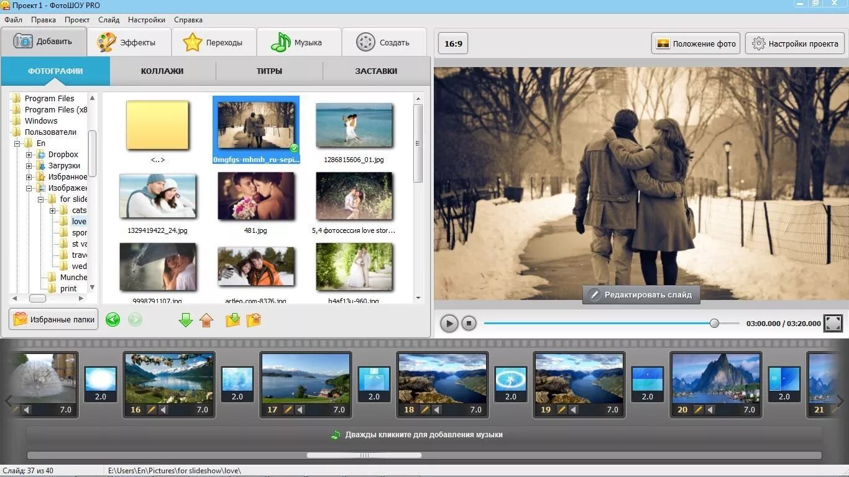Collapse the Изображения folder node
The height and width of the screenshot is (477, 849).
coord(29,188)
